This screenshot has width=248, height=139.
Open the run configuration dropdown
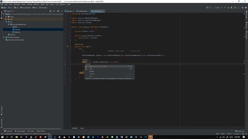(x=218, y=8)
